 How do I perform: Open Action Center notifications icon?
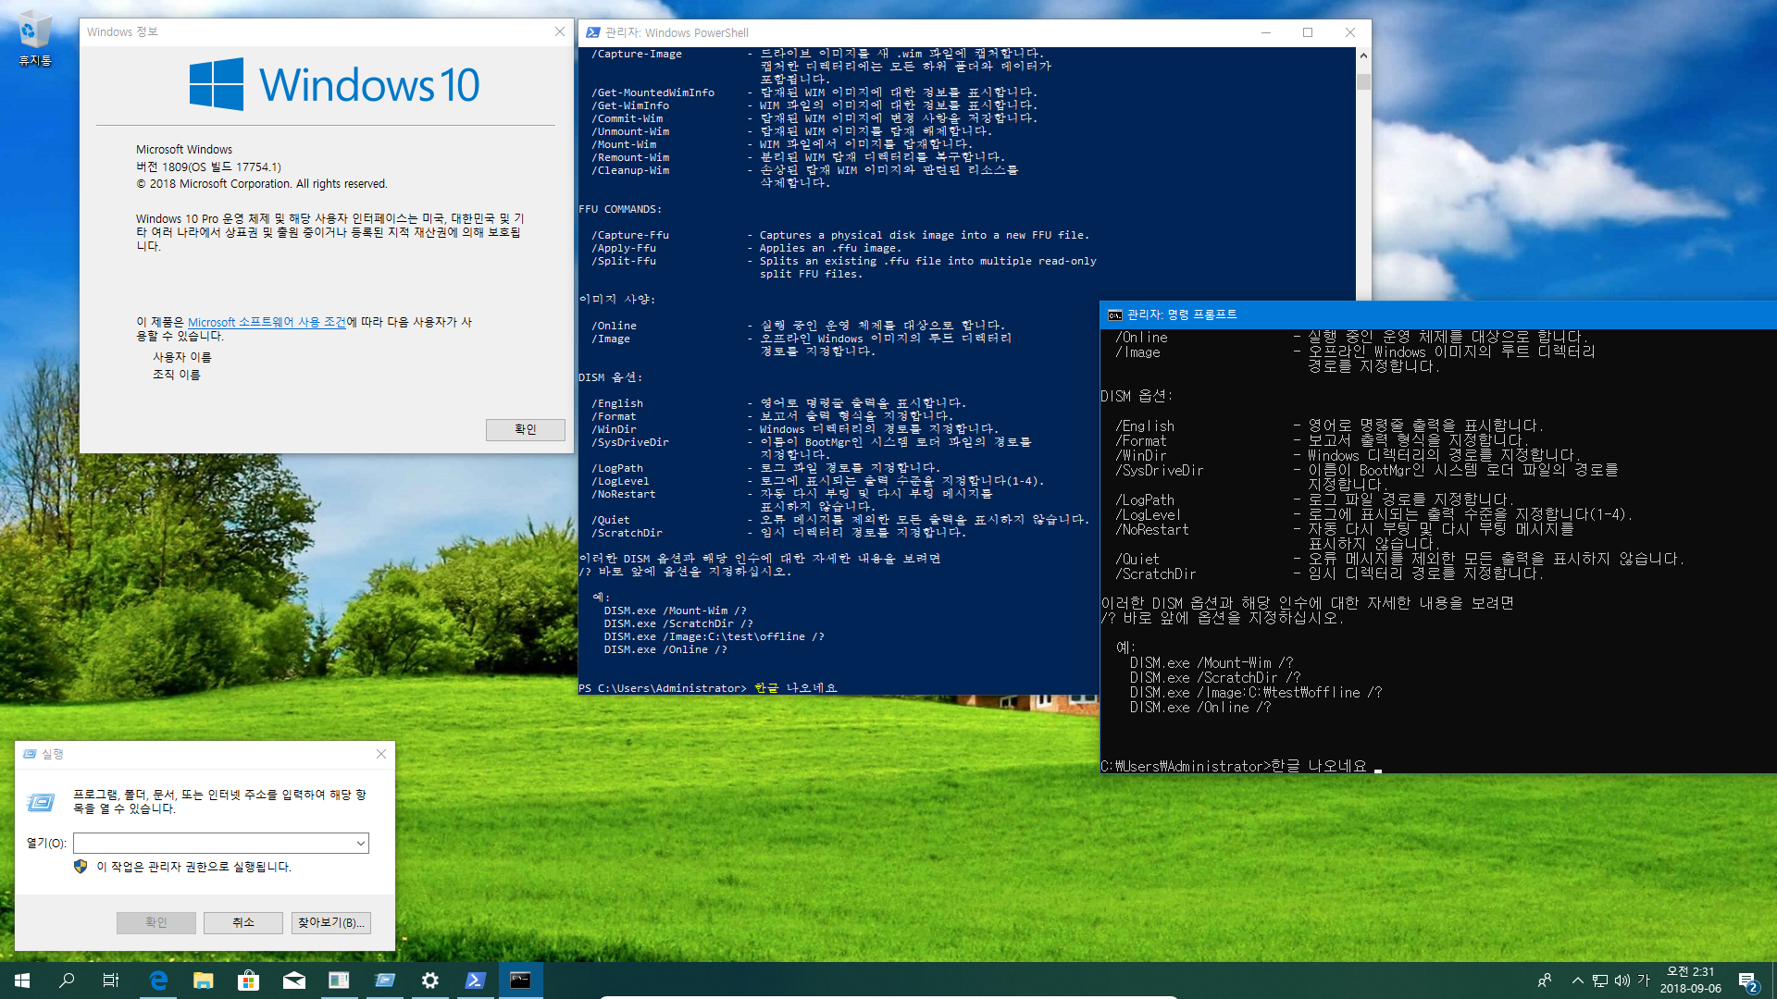(x=1747, y=980)
